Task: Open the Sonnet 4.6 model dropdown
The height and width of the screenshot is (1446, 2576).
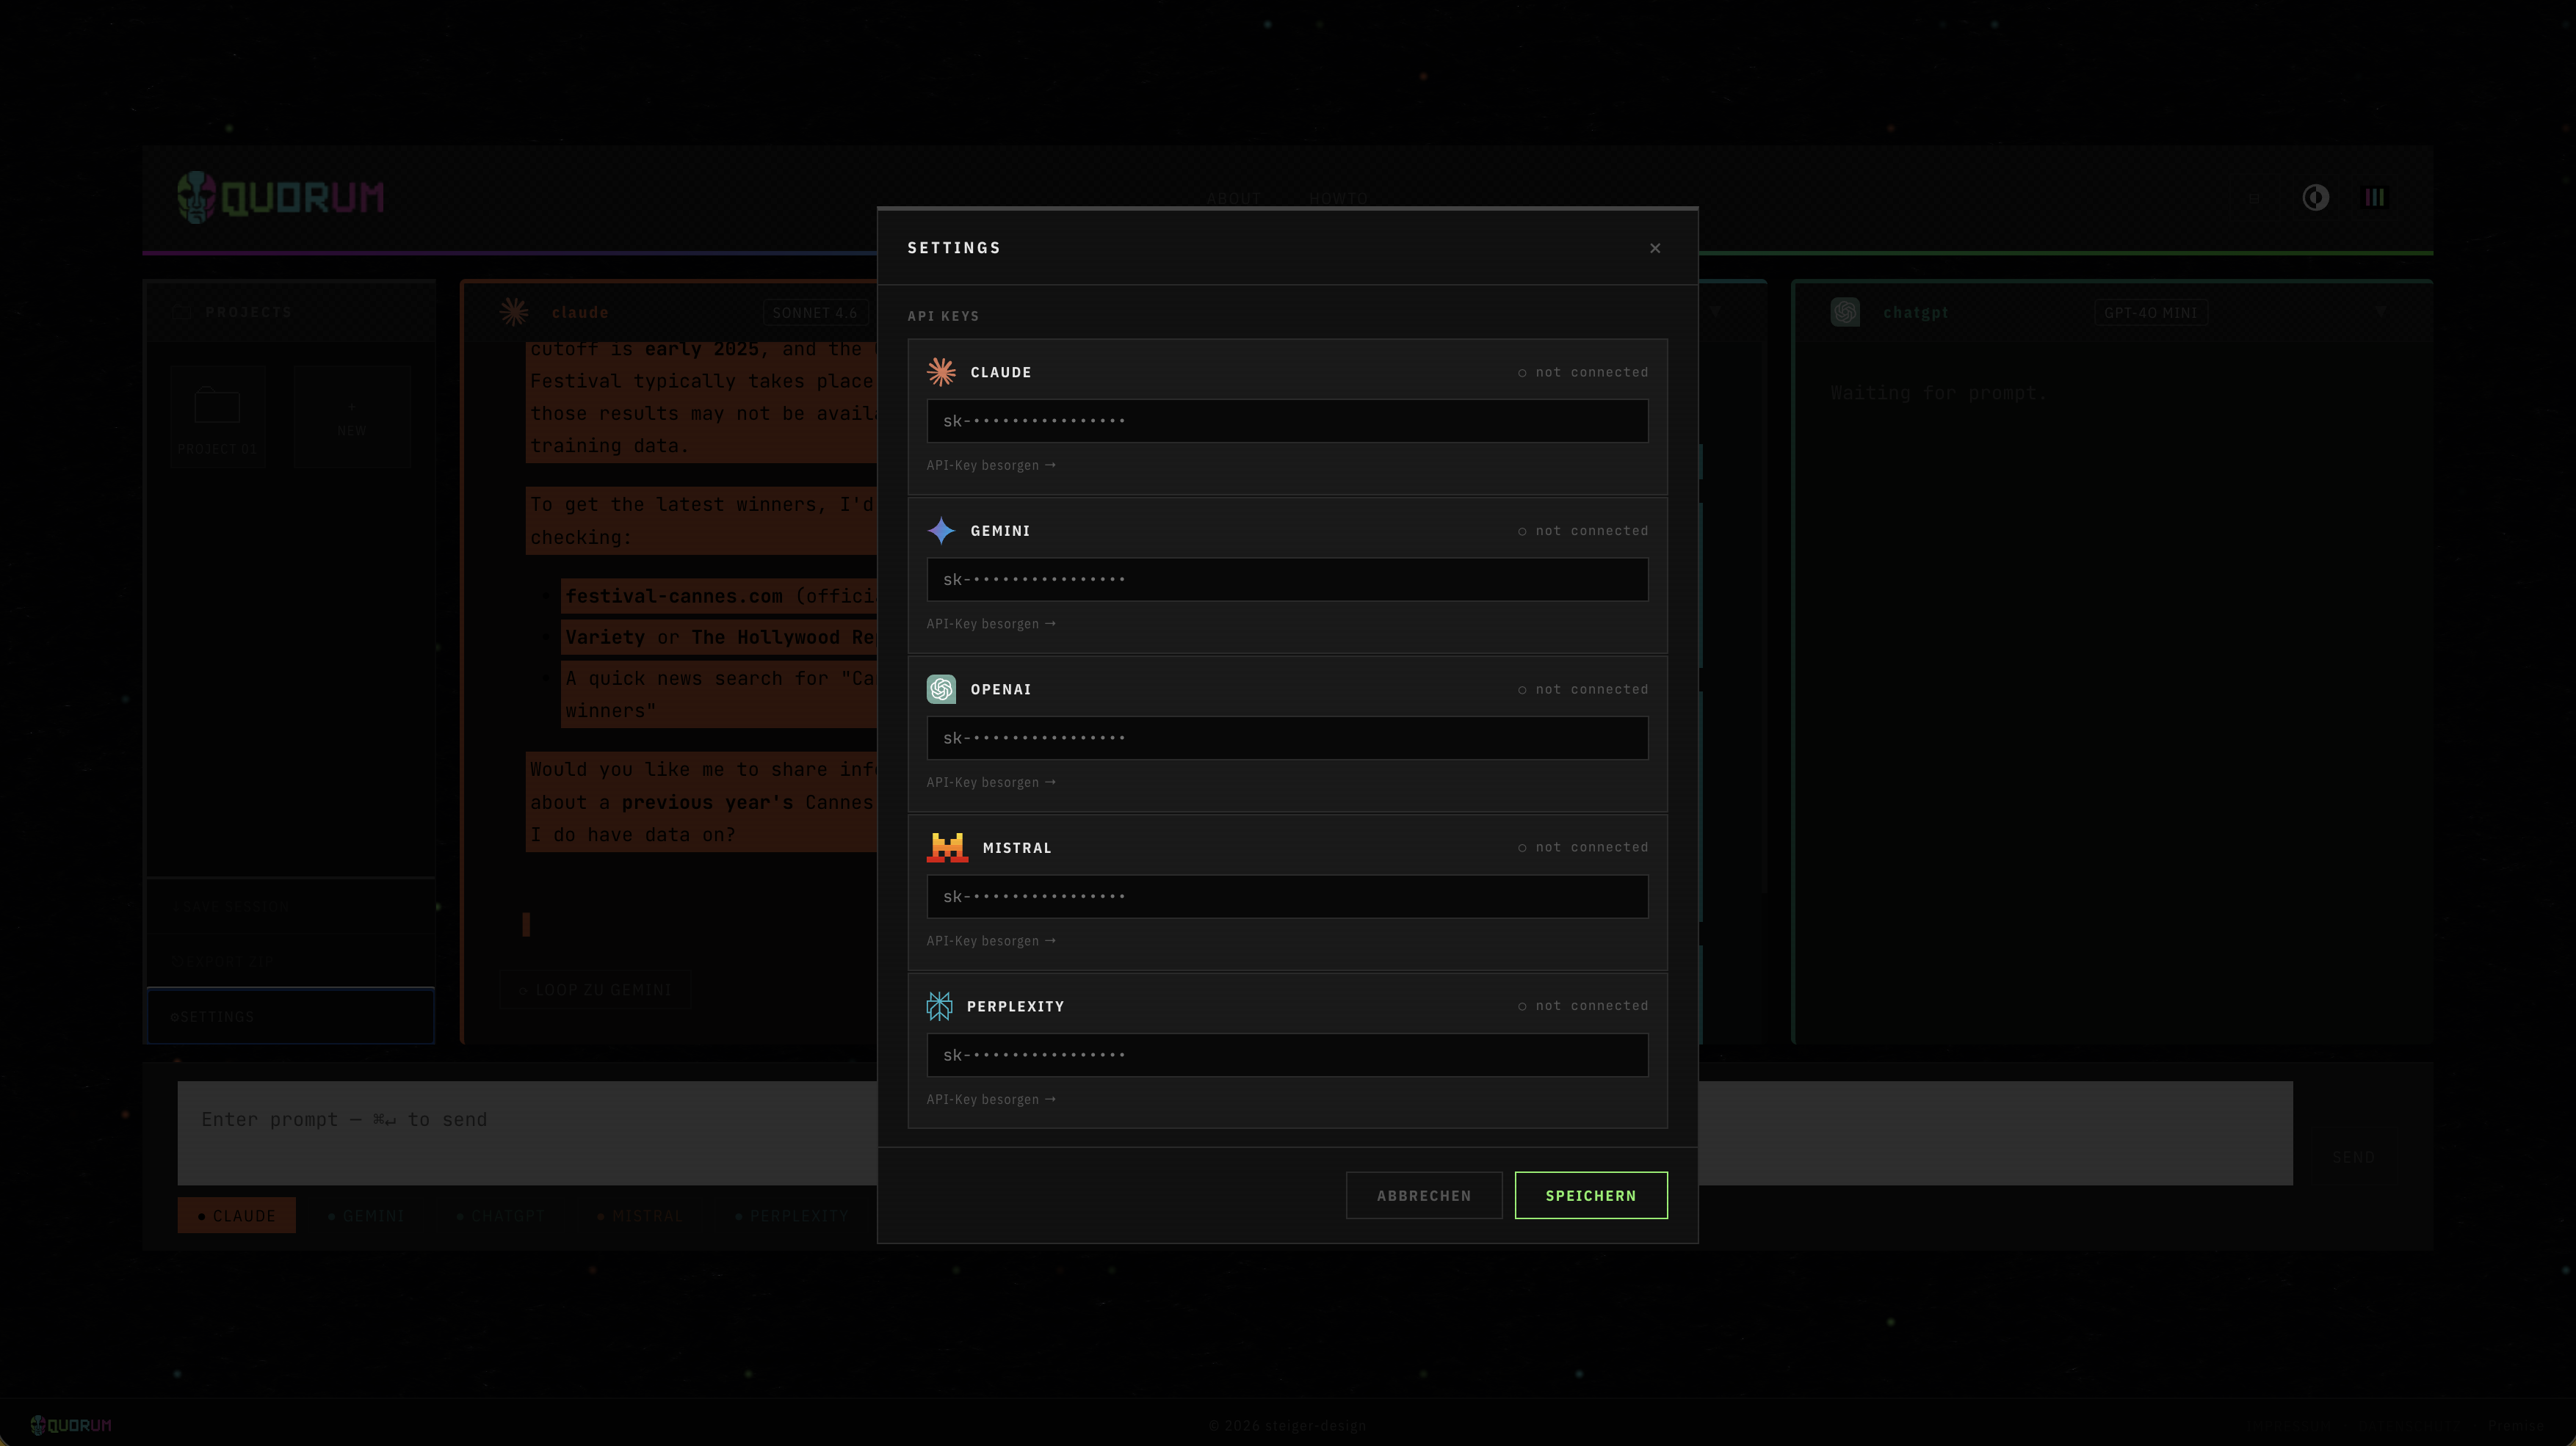Action: pyautogui.click(x=815, y=313)
